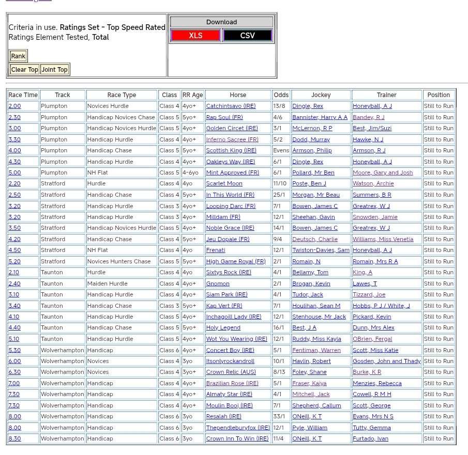Open trainer Hobbs, P J / White, J
This screenshot has height=455, width=468.
381,306
